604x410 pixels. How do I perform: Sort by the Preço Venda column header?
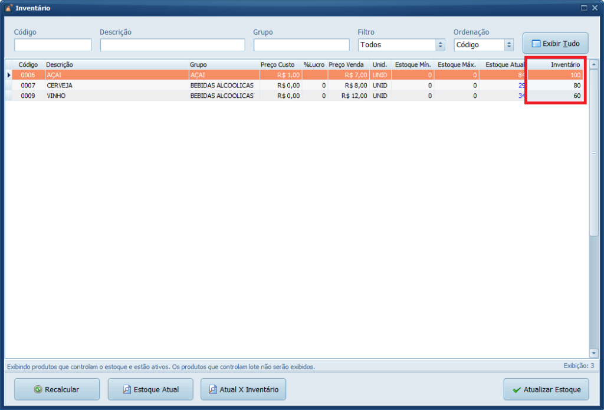tap(346, 64)
